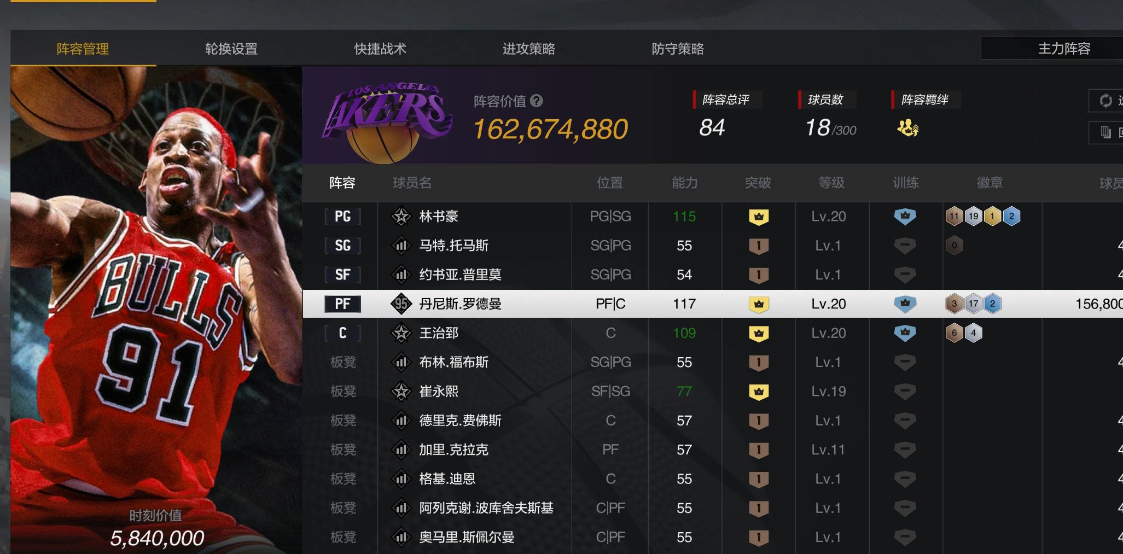Open the 进攻策略 tab
Viewport: 1123px width, 554px height.
[529, 49]
